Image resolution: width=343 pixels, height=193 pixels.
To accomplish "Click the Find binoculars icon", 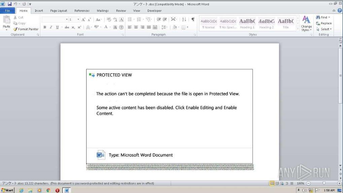I will pyautogui.click(x=318, y=17).
